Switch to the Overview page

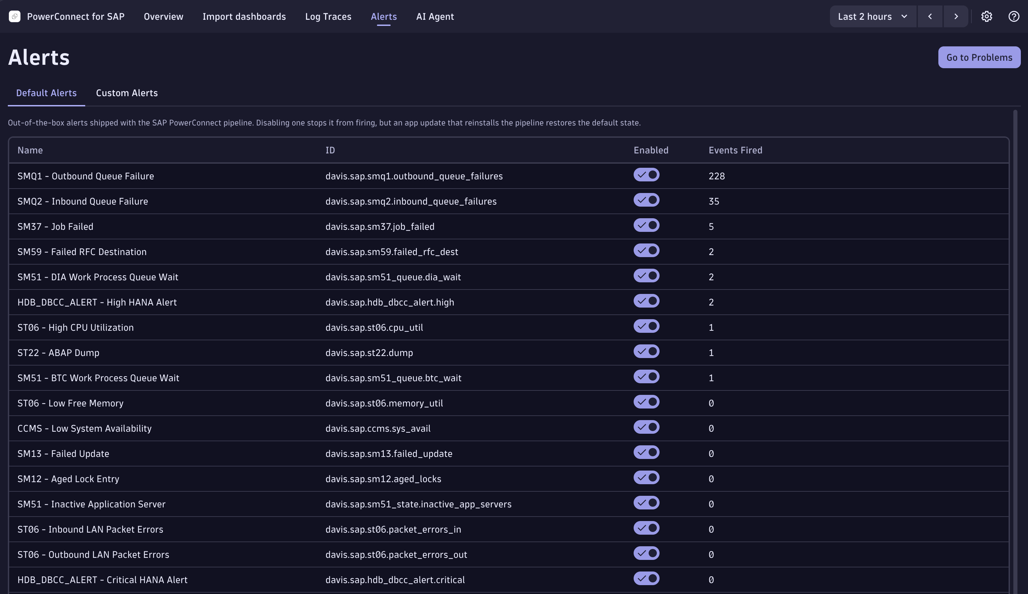point(164,16)
